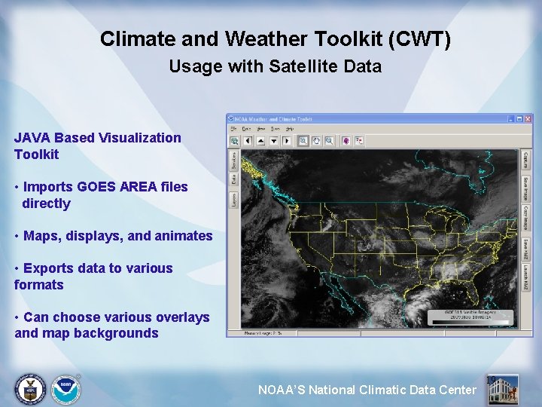This screenshot has width=542, height=407.
Task: Switch to the Layers side tab
Action: 233,200
